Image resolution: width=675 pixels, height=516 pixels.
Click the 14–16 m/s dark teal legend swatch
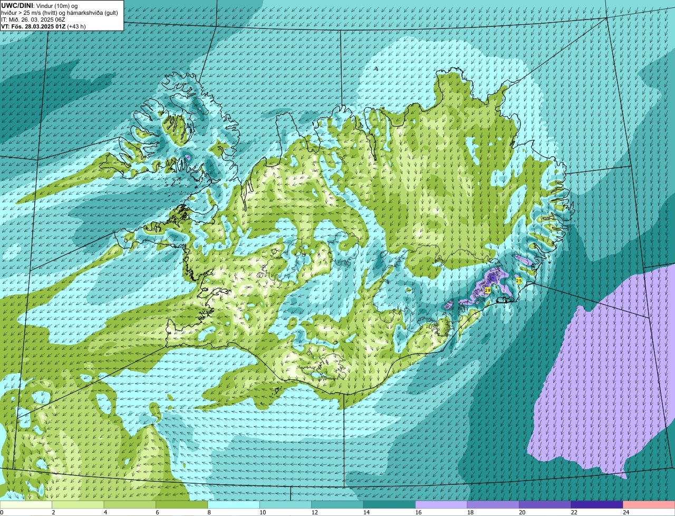(x=390, y=504)
